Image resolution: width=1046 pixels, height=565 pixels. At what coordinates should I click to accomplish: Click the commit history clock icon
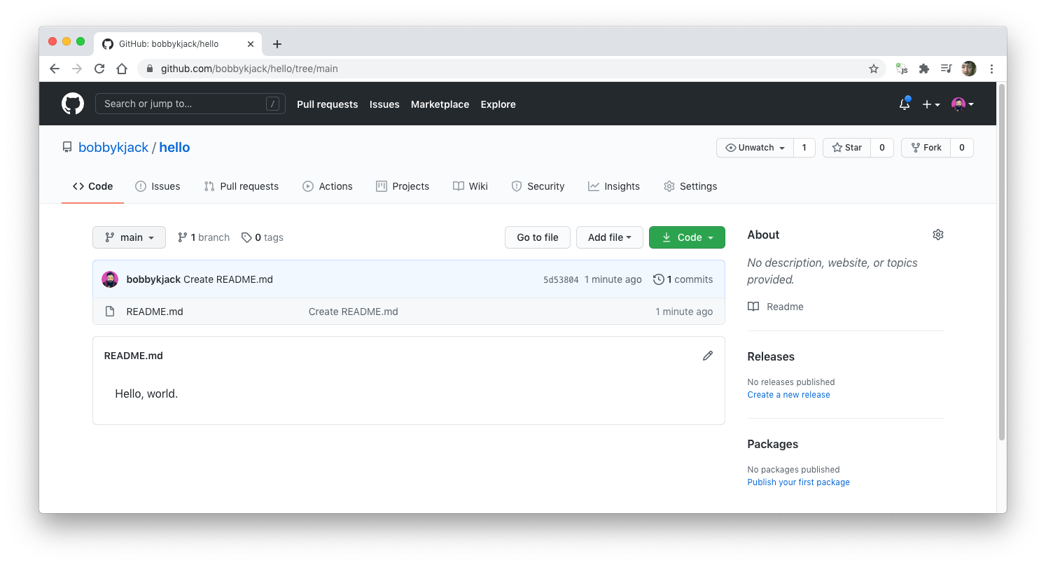point(658,279)
